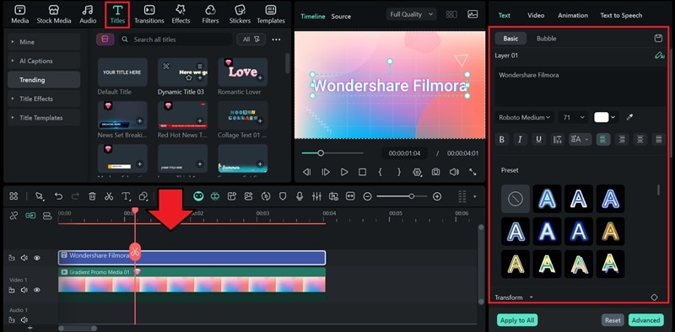Select the no-preset circle-slash option
Image resolution: width=675 pixels, height=332 pixels.
click(516, 199)
